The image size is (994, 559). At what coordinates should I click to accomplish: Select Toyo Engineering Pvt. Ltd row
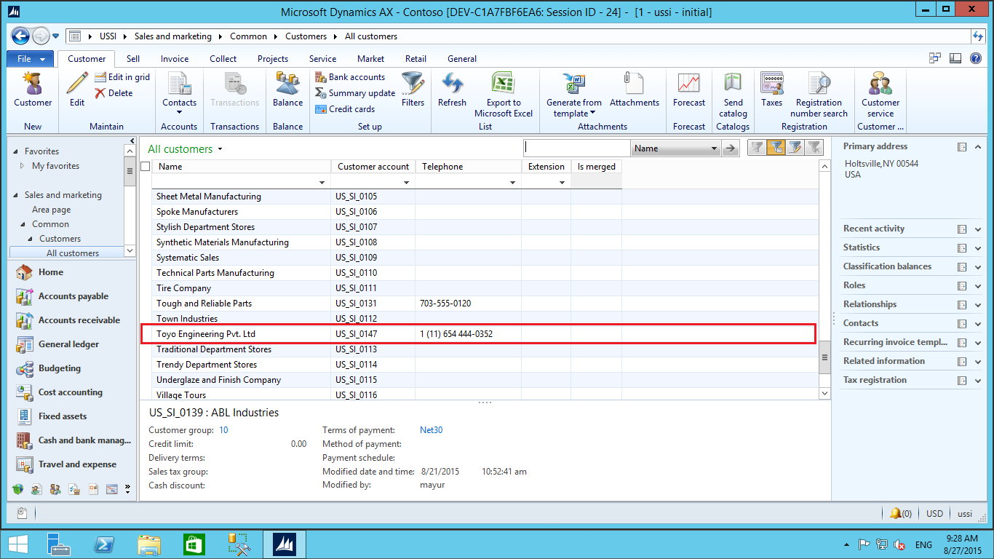pyautogui.click(x=477, y=334)
